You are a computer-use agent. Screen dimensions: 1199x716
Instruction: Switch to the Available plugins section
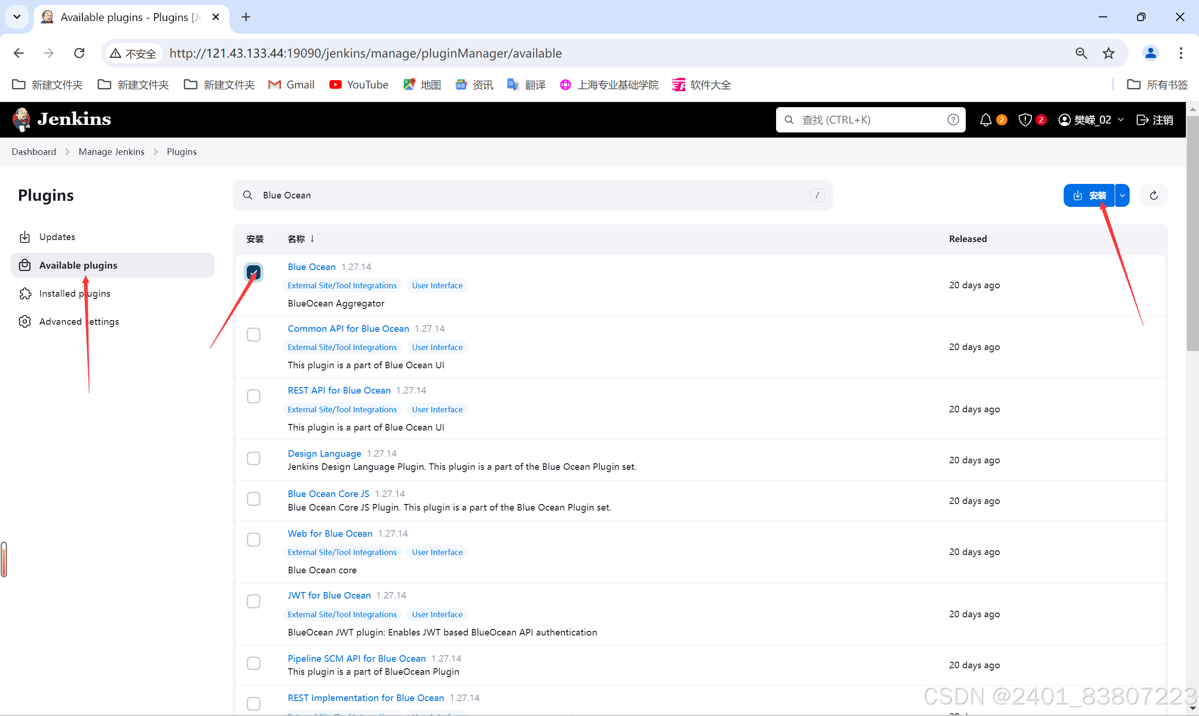[78, 265]
